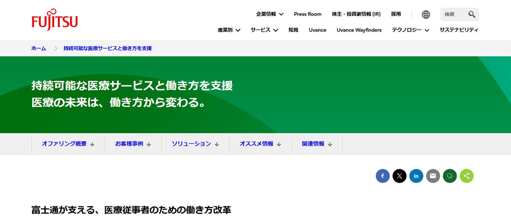Viewport: 511px width, 218px height.
Task: Share page via email icon
Action: [x=433, y=176]
